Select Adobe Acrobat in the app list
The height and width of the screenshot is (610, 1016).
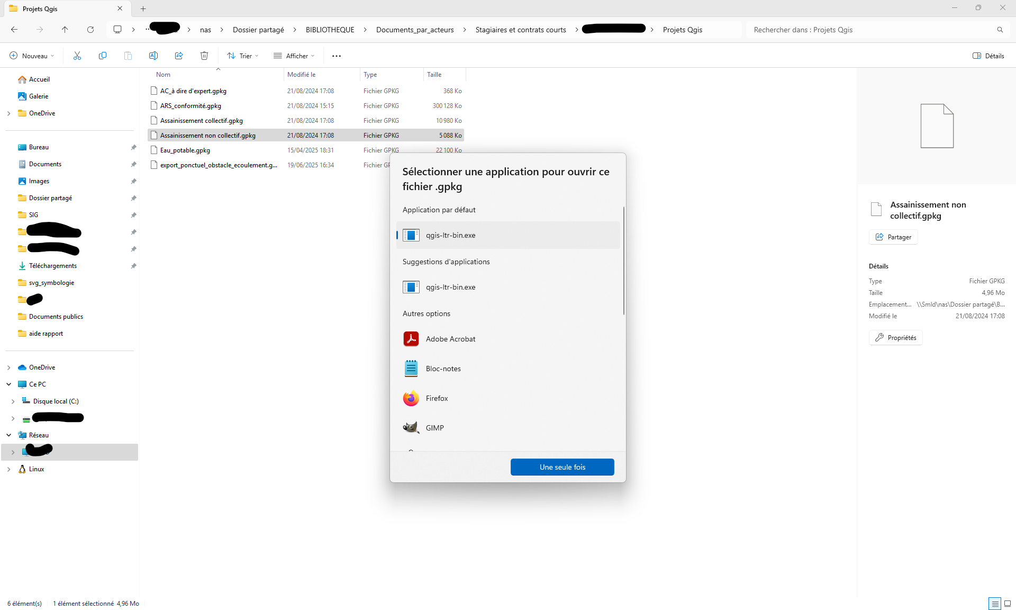pos(450,339)
